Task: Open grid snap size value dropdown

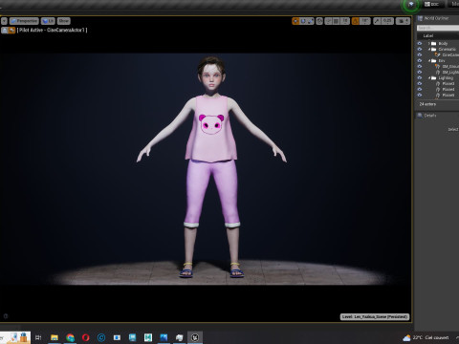Action: click(345, 21)
